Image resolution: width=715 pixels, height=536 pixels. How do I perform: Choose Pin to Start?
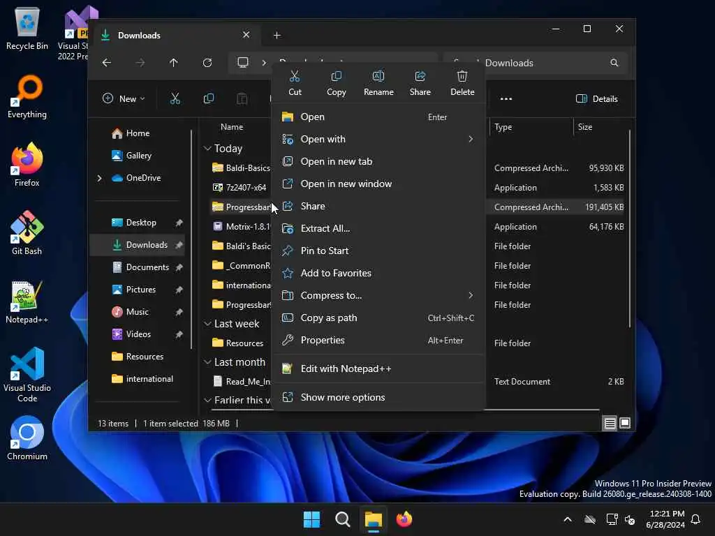[378, 251]
